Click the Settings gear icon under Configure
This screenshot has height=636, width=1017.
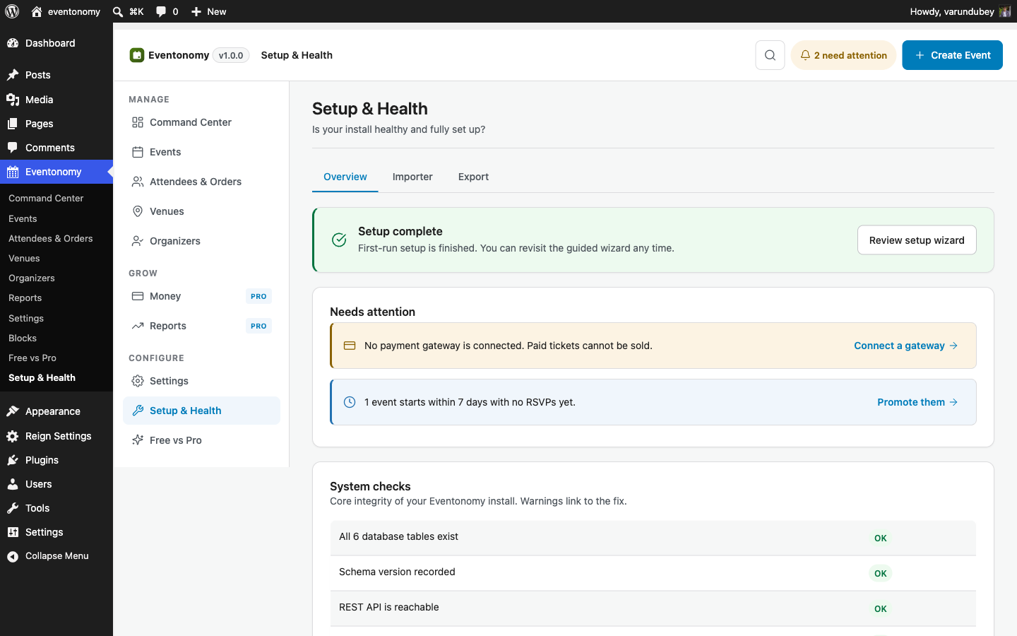pos(138,381)
